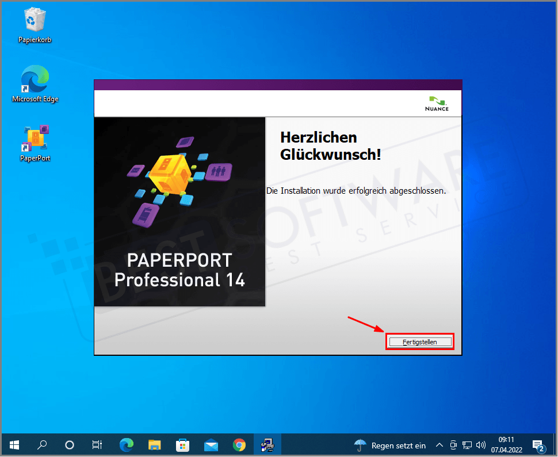Image resolution: width=558 pixels, height=457 pixels.
Task: Click the network icon in the system tray
Action: pos(467,444)
